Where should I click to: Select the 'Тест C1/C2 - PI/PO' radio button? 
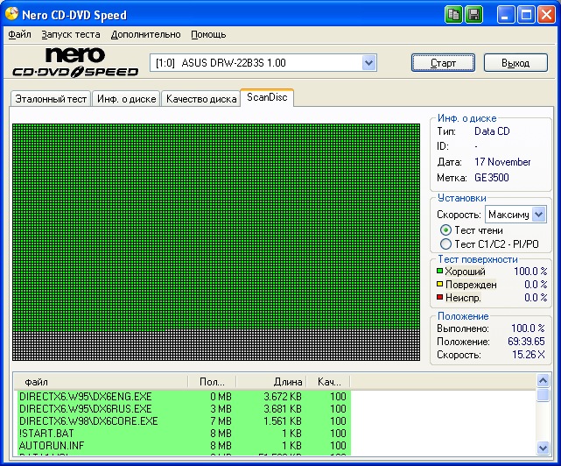click(445, 244)
